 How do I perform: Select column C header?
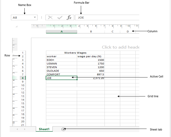pos(112,31)
